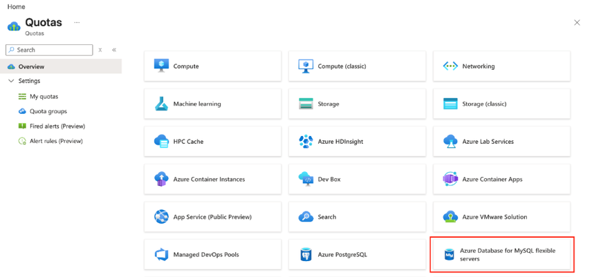Click the Alert rules icon
This screenshot has height=277, width=592.
[x=22, y=142]
